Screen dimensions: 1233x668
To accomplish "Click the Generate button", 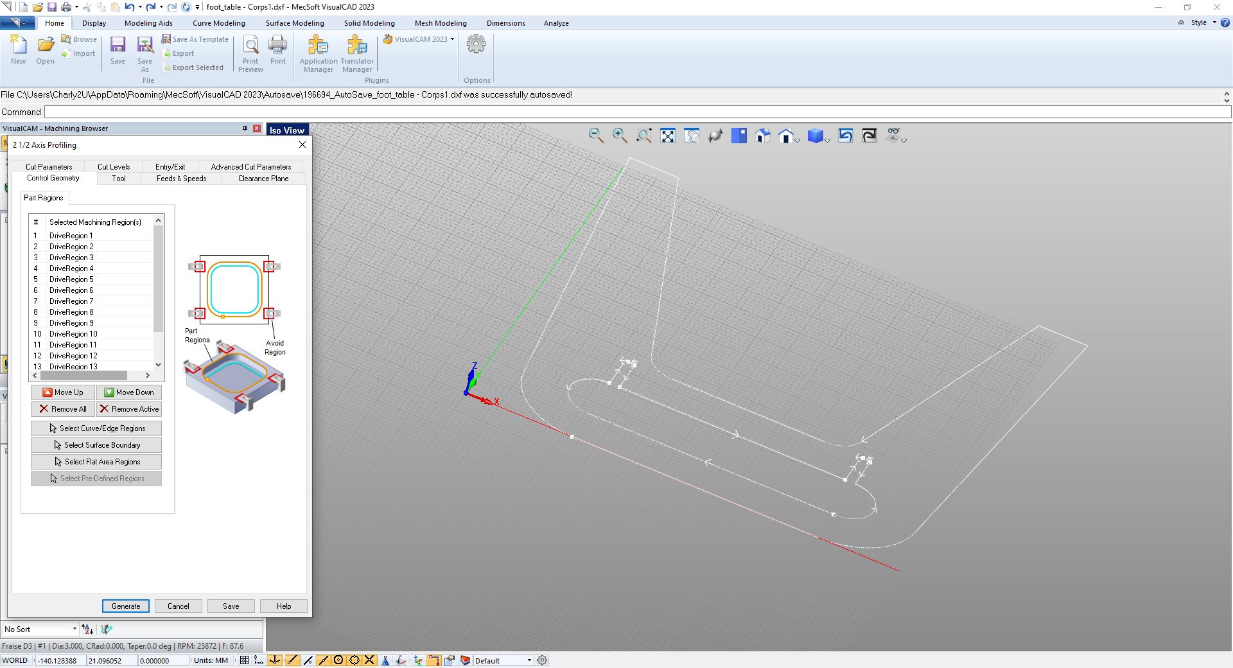I will pos(126,606).
